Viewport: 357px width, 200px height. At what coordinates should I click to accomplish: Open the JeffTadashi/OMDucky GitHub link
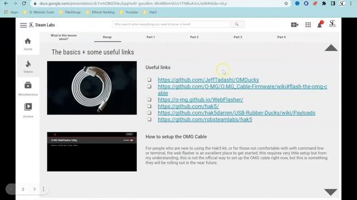[208, 80]
